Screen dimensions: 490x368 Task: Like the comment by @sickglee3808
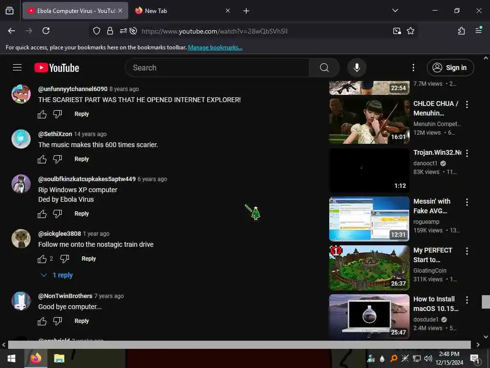click(42, 259)
